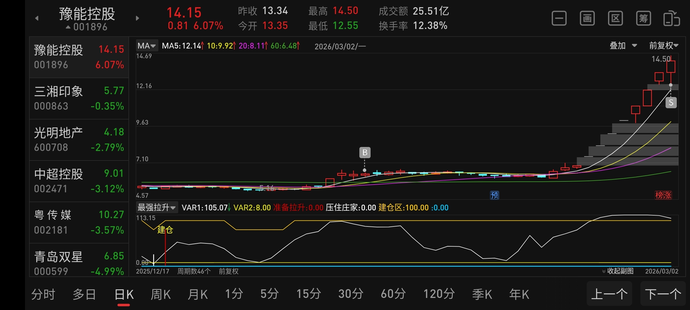Click the 预 forecast marker icon
This screenshot has height=310, width=690.
[494, 195]
